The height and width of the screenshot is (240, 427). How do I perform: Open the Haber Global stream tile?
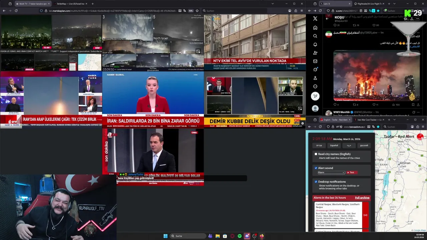coord(153,99)
